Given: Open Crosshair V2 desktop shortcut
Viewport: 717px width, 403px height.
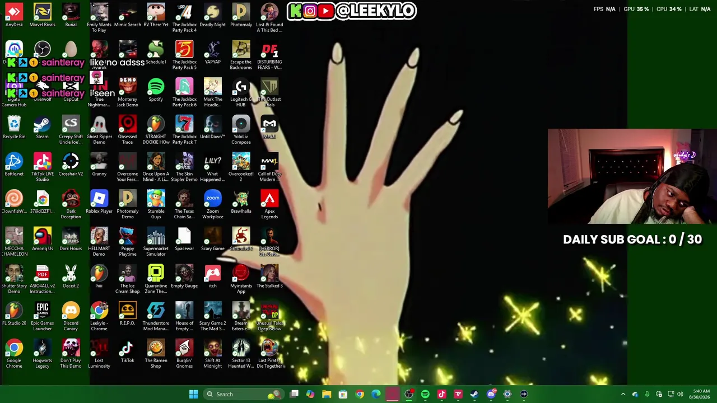Looking at the screenshot, I should 71,165.
